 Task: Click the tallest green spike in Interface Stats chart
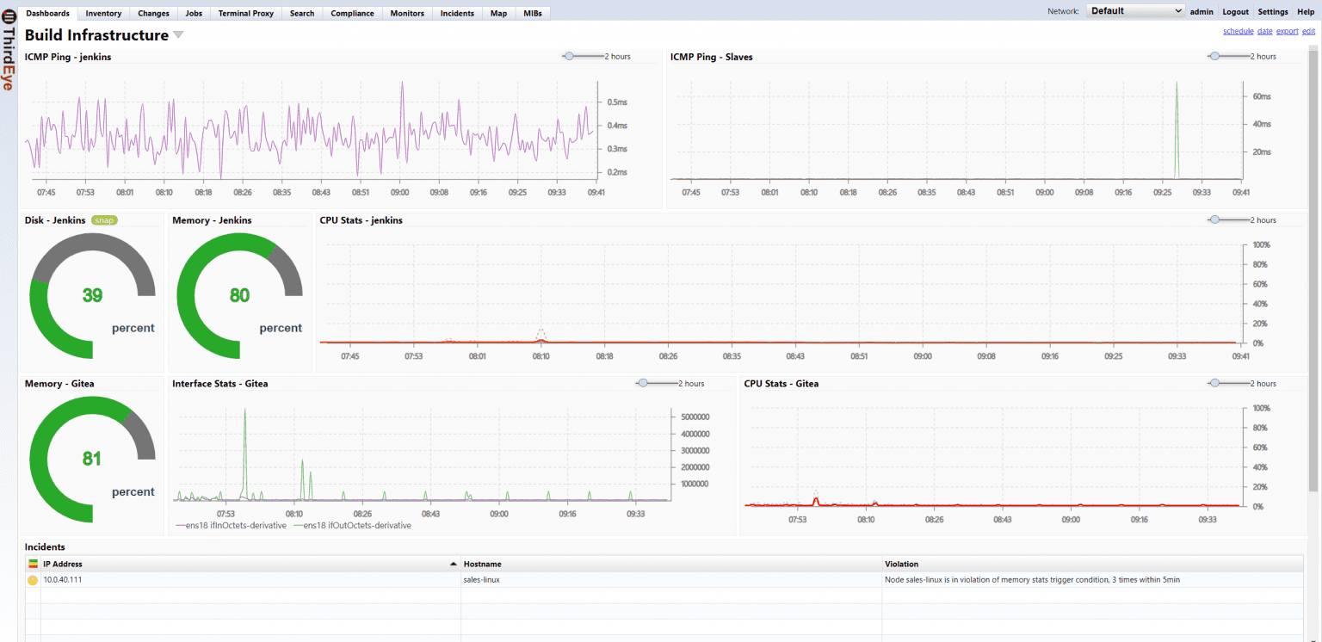pos(245,454)
